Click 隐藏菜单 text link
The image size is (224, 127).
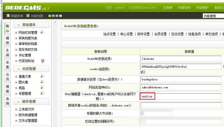point(17,16)
